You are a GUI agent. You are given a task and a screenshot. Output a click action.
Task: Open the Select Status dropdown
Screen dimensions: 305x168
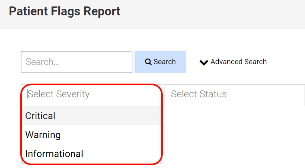[x=234, y=94]
